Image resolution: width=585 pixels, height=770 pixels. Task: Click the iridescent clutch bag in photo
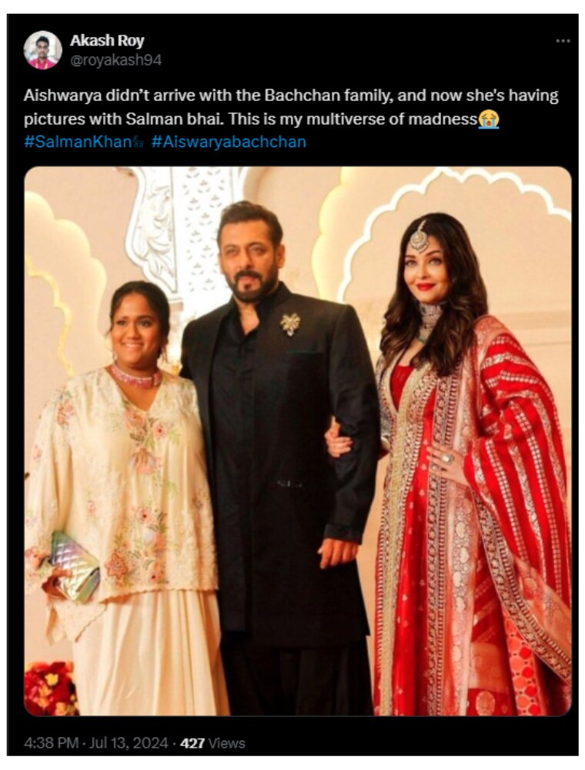[75, 567]
